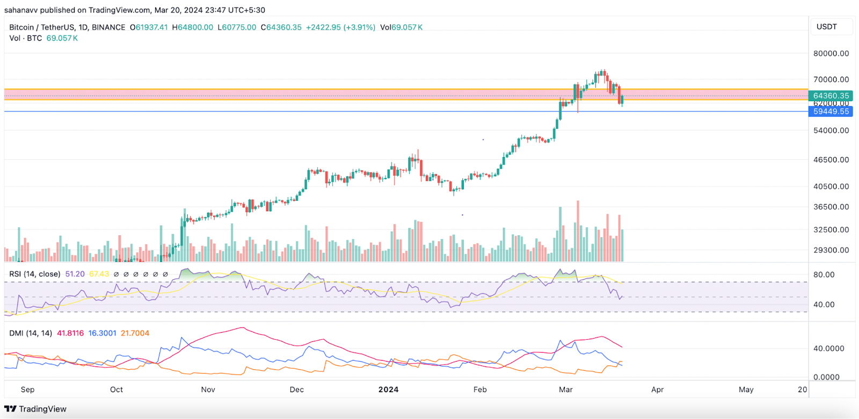859x419 pixels.
Task: Select the green 64360.35 price label
Action: click(831, 95)
